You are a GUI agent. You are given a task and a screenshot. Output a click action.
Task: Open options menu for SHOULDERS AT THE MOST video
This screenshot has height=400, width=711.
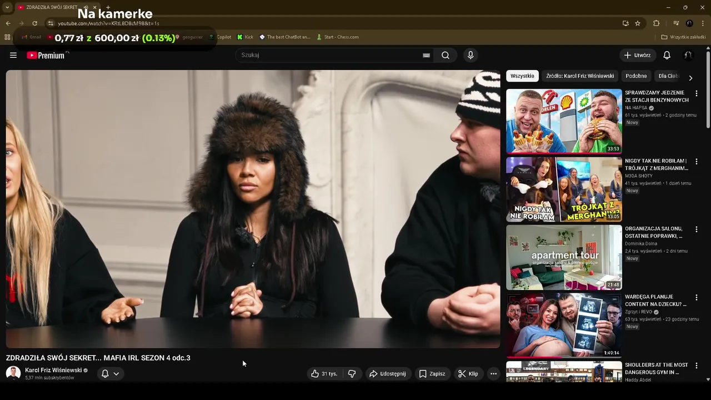point(697,366)
